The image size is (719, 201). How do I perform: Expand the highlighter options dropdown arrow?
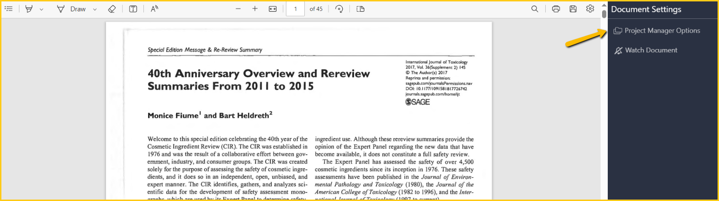click(41, 9)
